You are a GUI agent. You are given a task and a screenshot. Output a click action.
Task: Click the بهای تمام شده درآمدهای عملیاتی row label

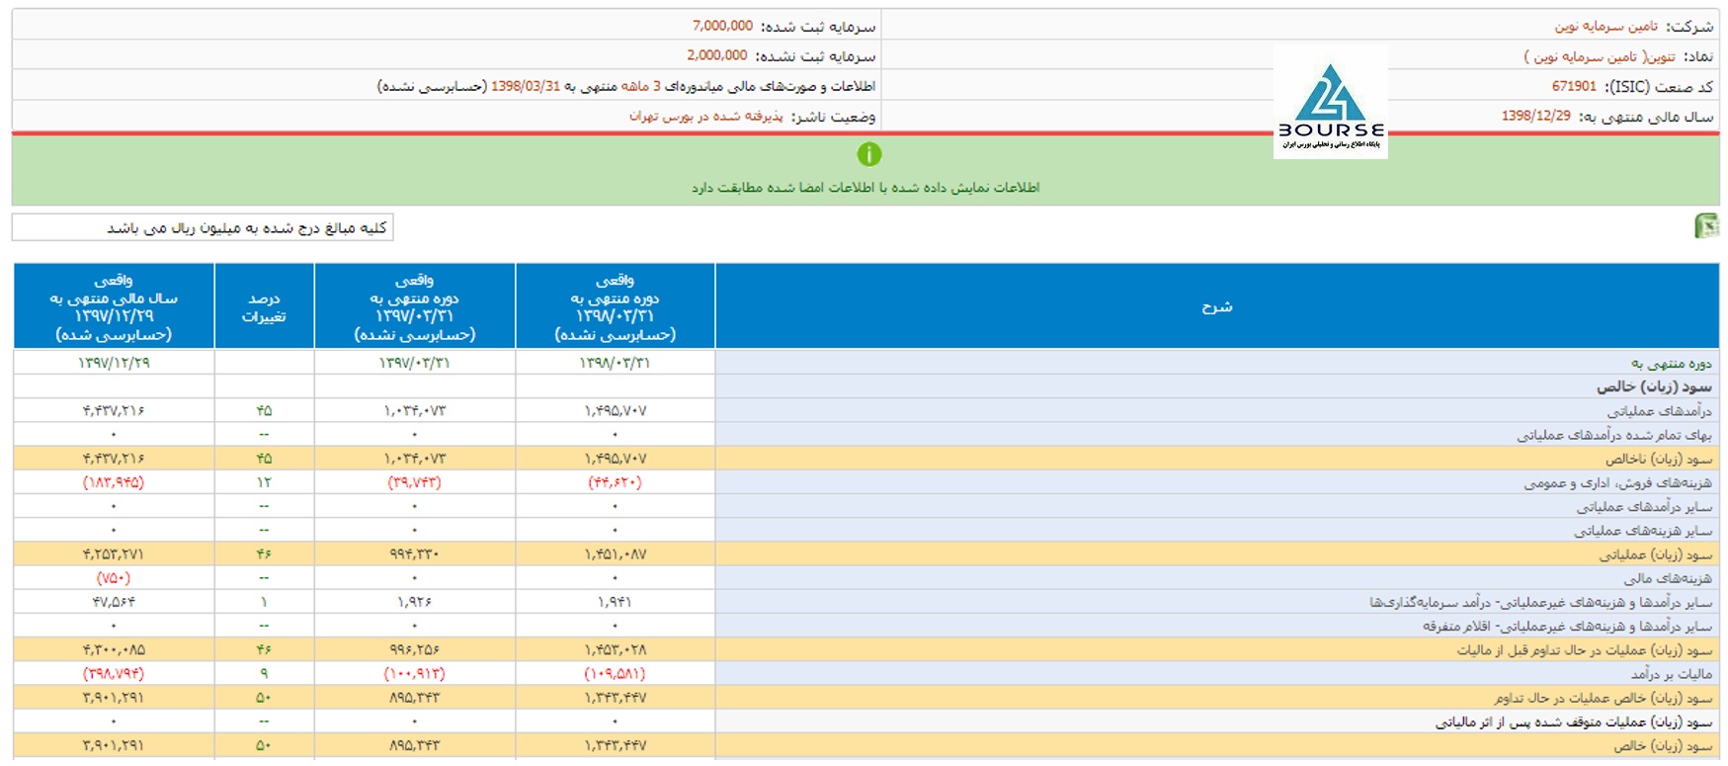click(1614, 435)
